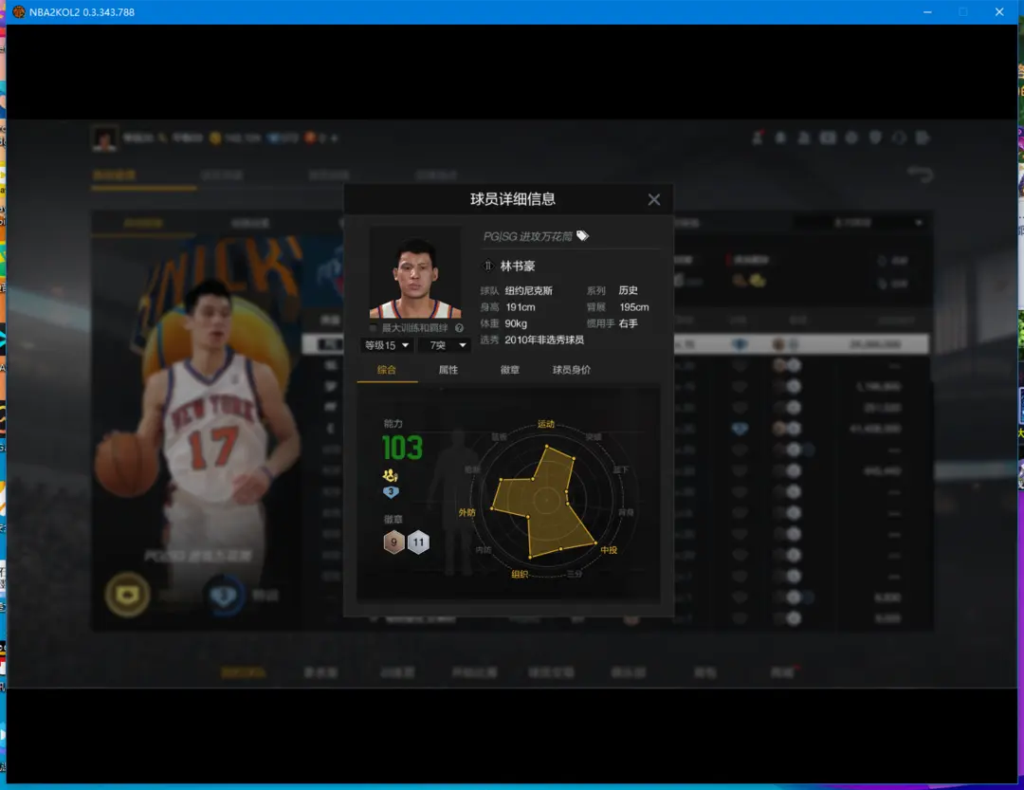Open the help icon beside 最大训练和羁绊
Viewport: 1024px width, 790px height.
coord(459,328)
